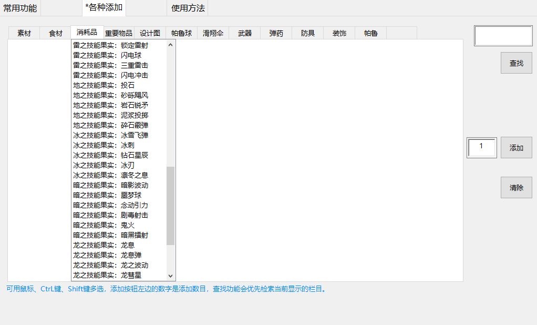Click the 查找 search button
537x325 pixels.
(516, 63)
